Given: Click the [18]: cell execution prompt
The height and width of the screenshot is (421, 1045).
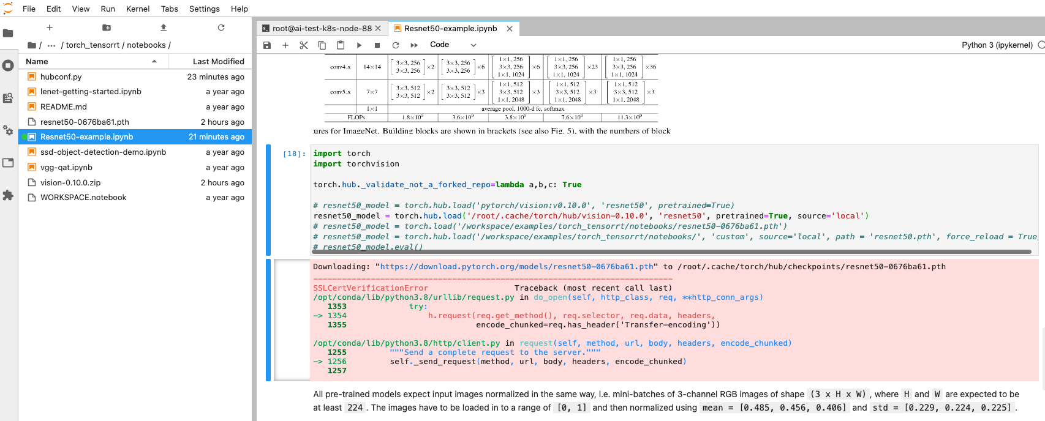Looking at the screenshot, I should (x=294, y=154).
